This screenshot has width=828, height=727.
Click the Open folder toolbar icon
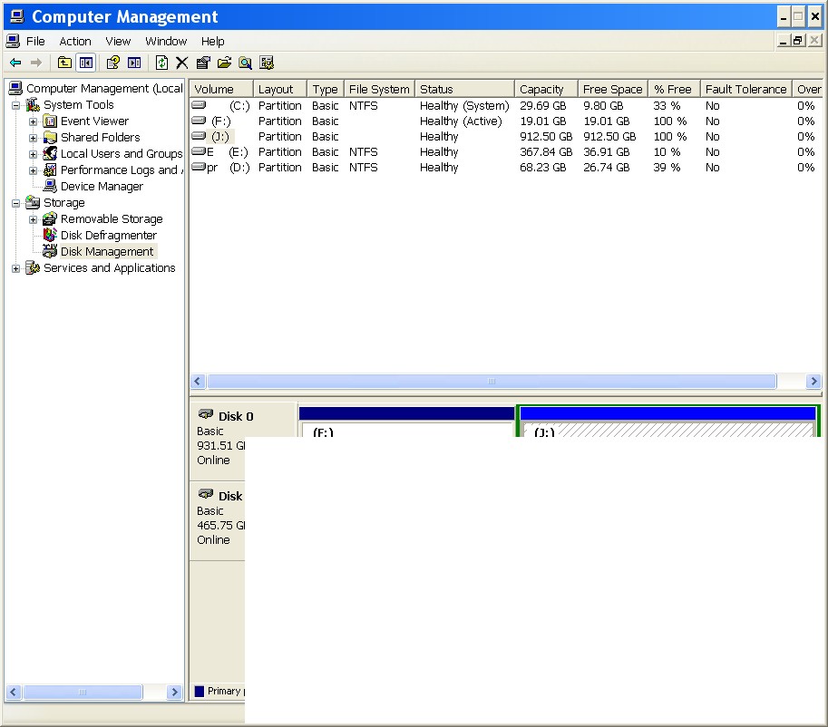[x=224, y=63]
